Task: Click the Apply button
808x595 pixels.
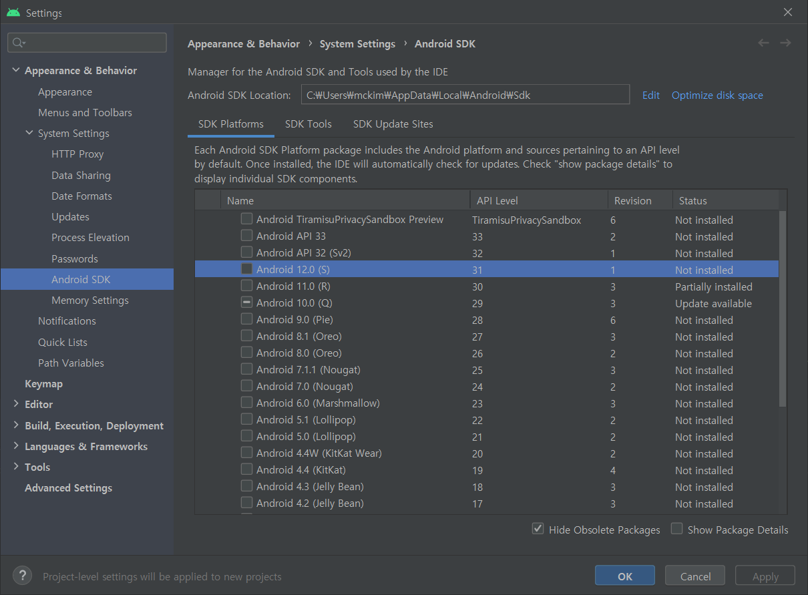Action: pos(765,576)
